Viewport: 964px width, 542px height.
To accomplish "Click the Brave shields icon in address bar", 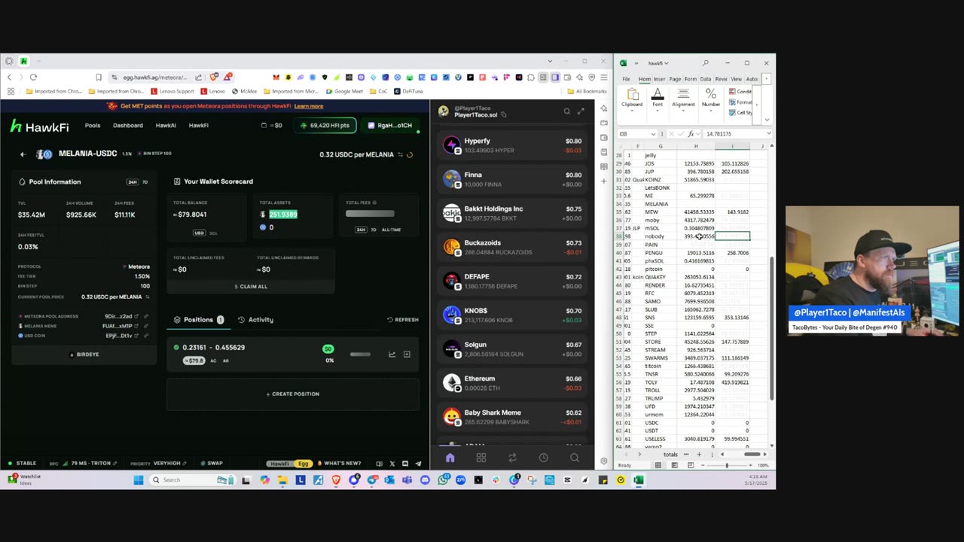I will (x=215, y=77).
